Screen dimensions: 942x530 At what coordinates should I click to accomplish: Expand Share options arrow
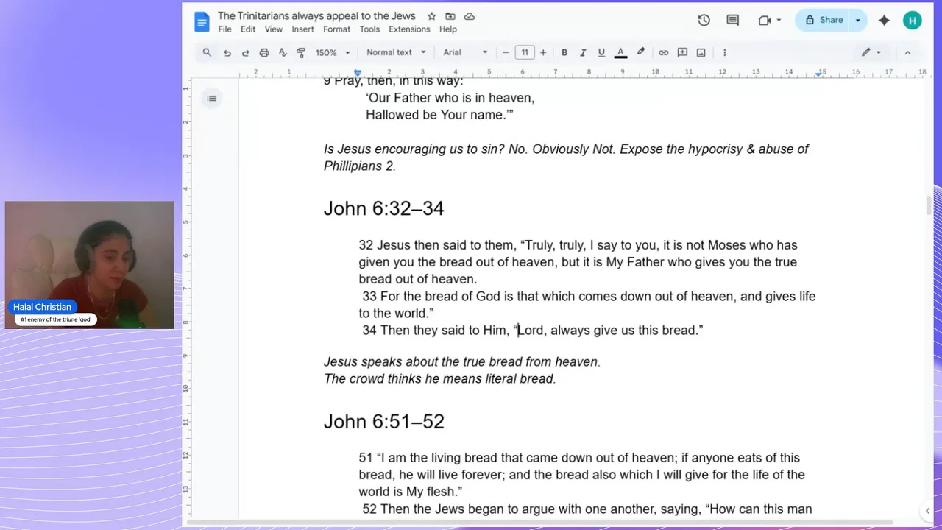point(857,21)
